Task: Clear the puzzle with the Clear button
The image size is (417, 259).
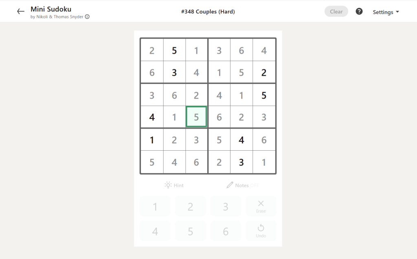Action: [x=336, y=11]
